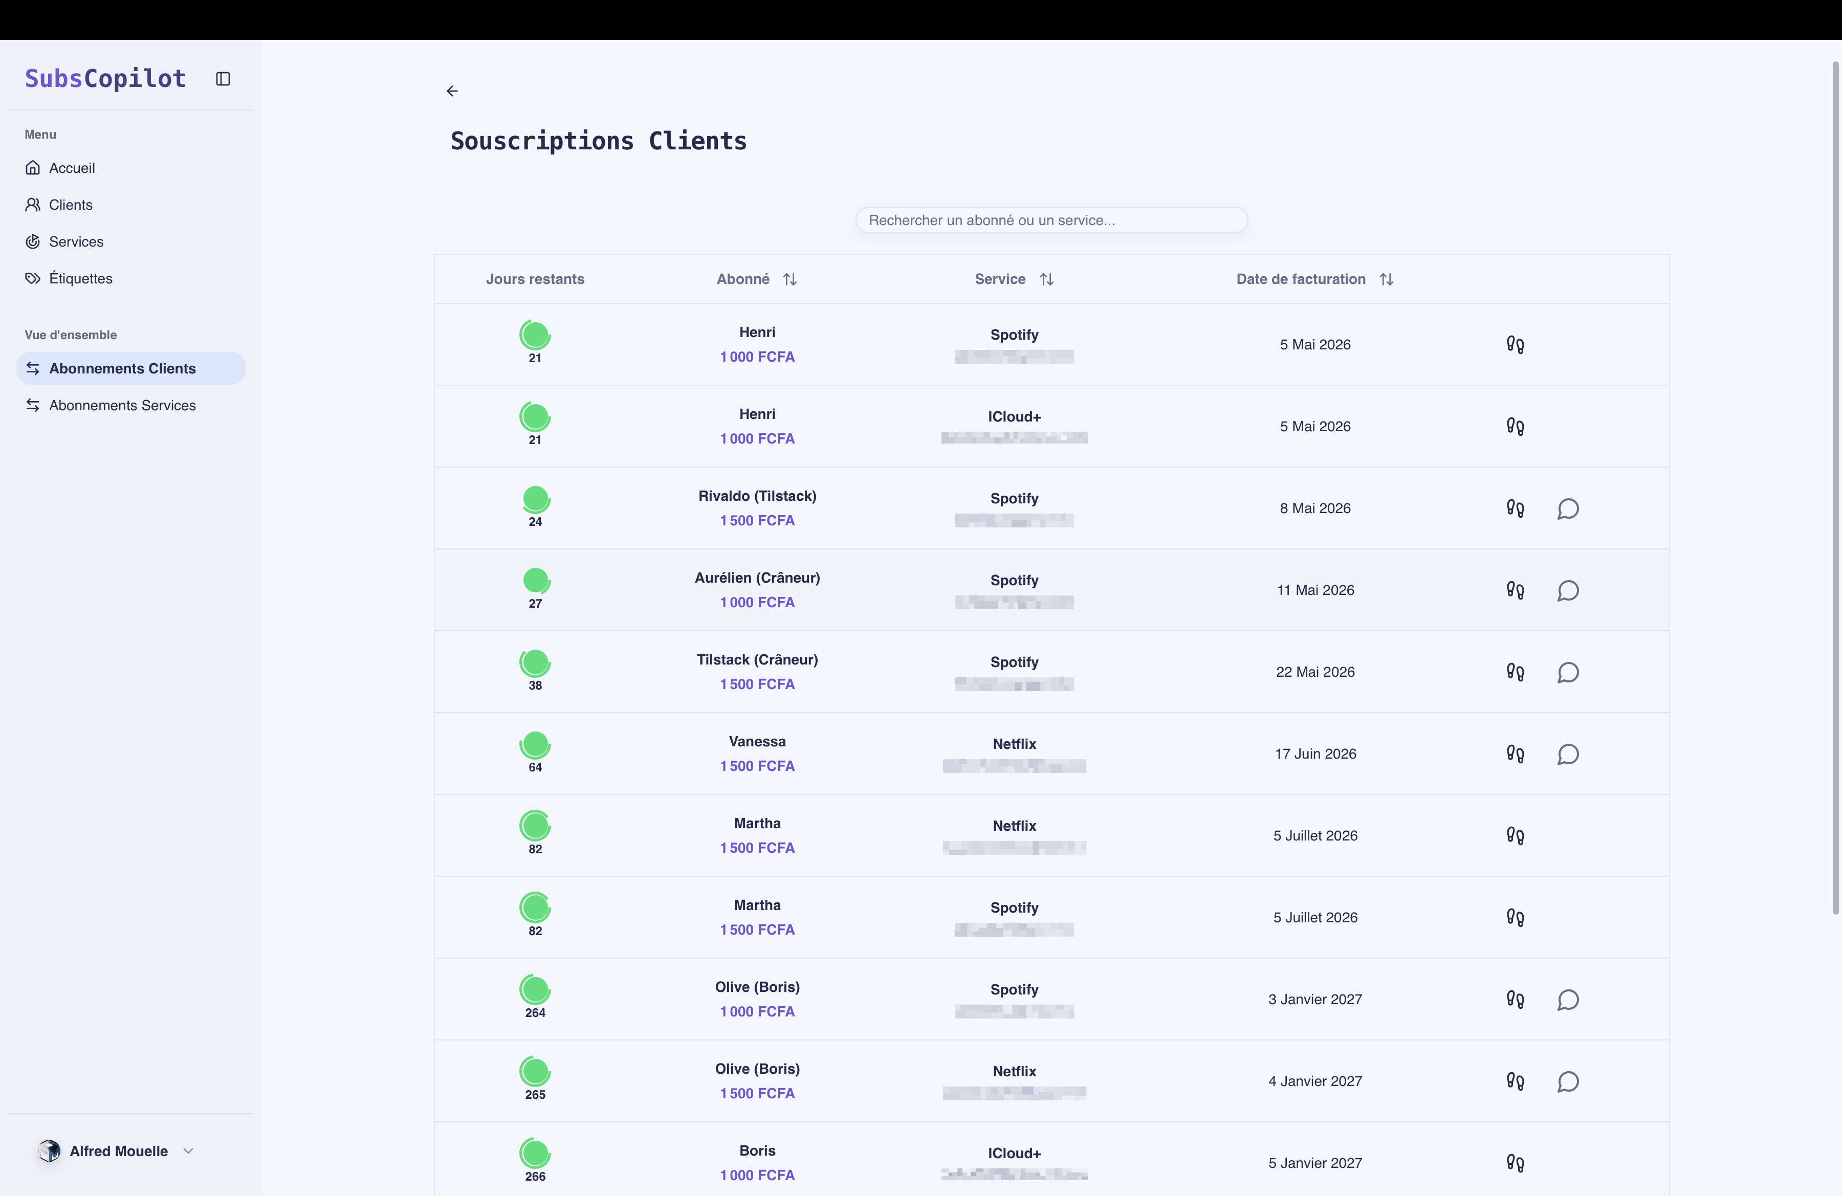Collapse the sidebar panel icon

point(223,79)
